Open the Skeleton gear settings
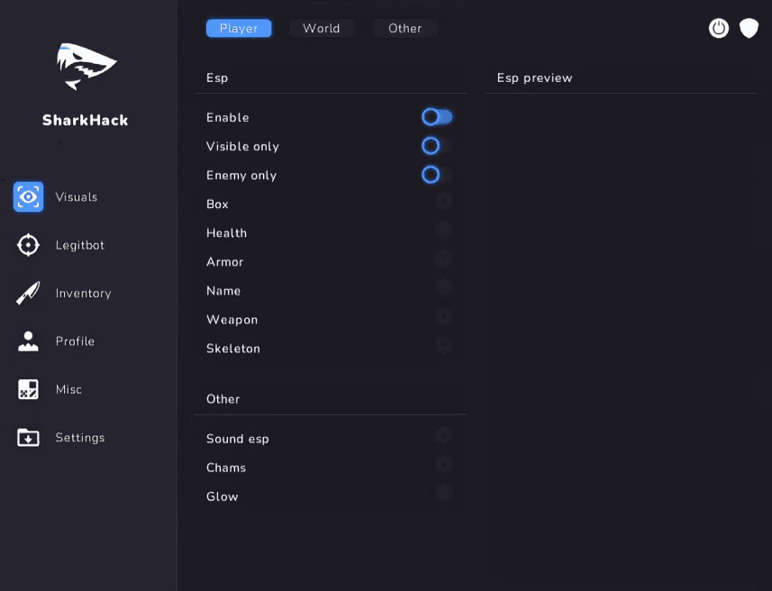Image resolution: width=772 pixels, height=591 pixels. [x=443, y=346]
